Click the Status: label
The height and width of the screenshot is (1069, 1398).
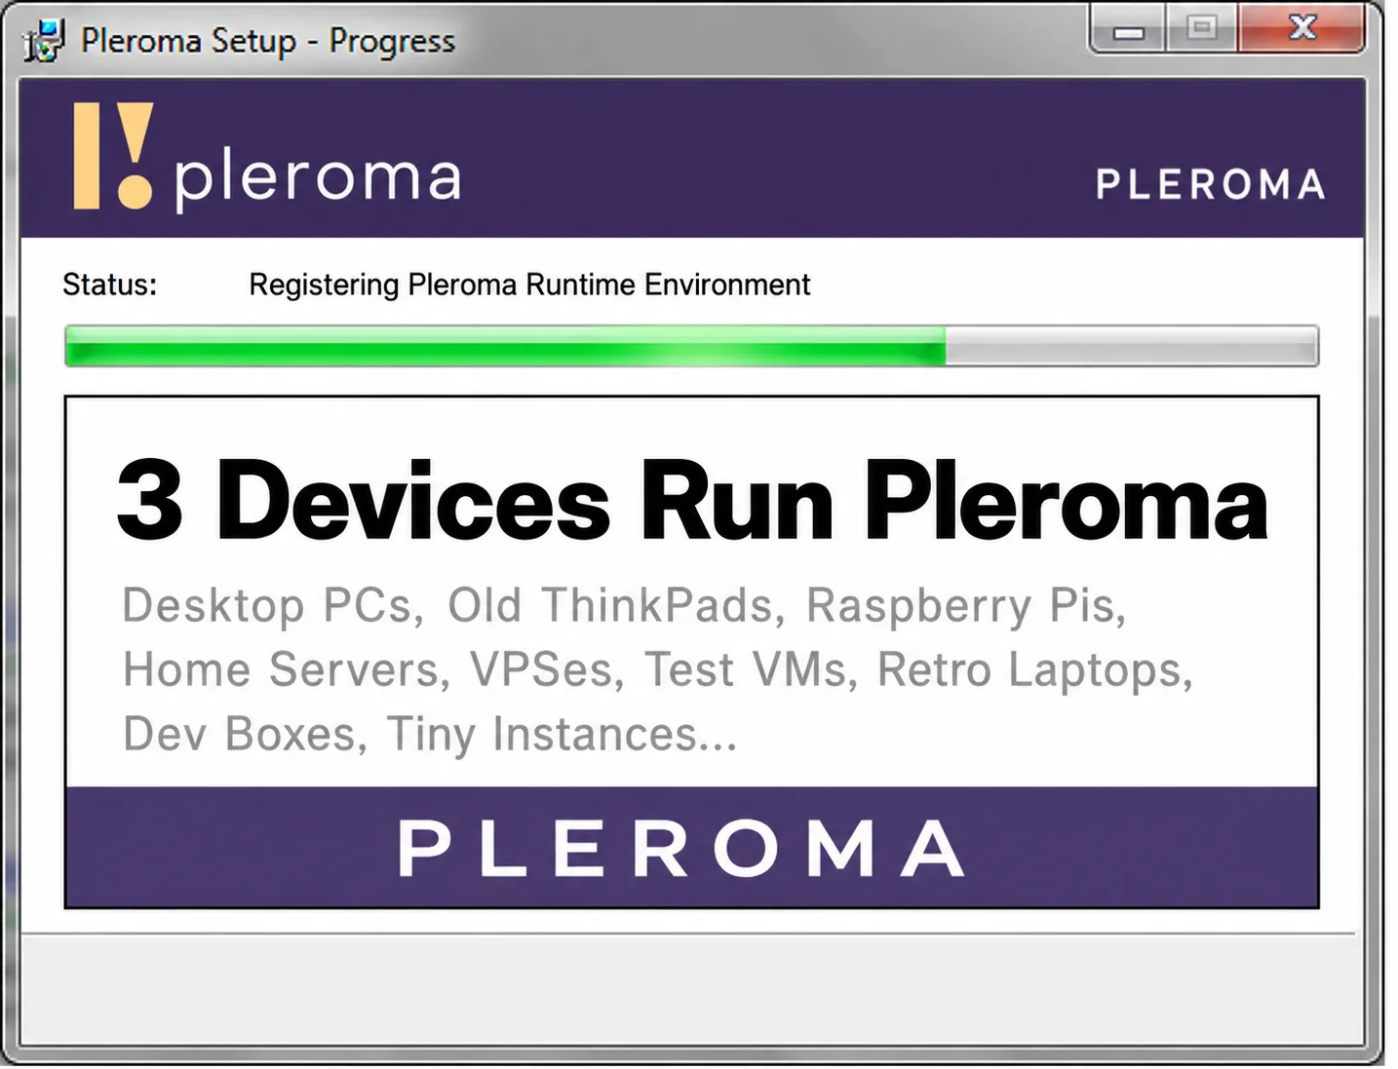(109, 285)
